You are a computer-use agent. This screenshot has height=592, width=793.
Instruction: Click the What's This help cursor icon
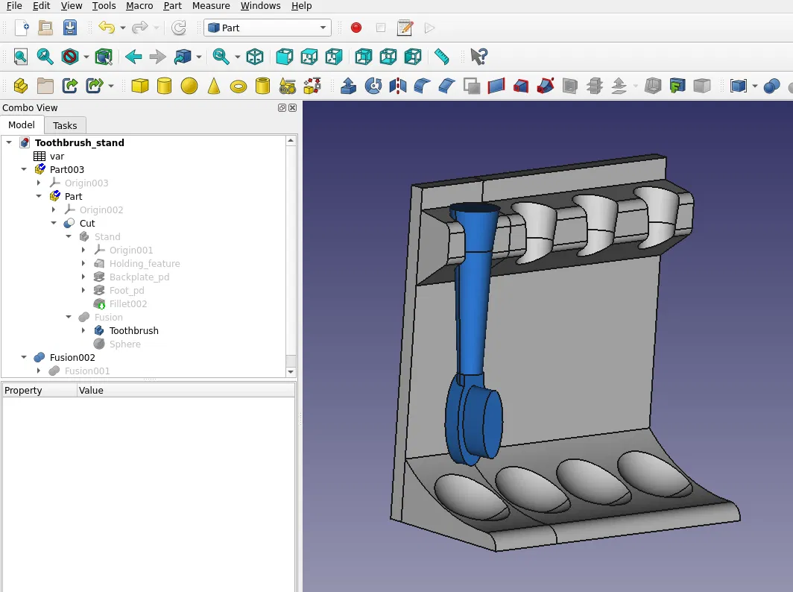479,57
